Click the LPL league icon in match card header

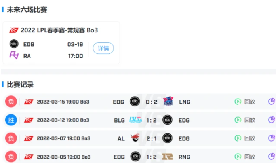(14, 30)
